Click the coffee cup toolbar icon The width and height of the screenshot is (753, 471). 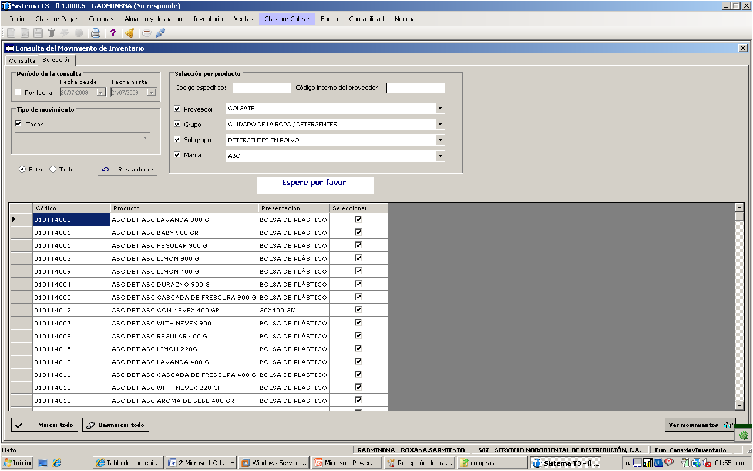coord(147,33)
